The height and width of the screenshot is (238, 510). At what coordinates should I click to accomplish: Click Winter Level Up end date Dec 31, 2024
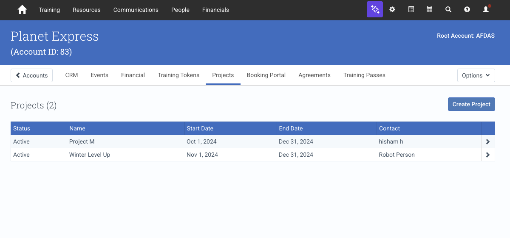[296, 155]
